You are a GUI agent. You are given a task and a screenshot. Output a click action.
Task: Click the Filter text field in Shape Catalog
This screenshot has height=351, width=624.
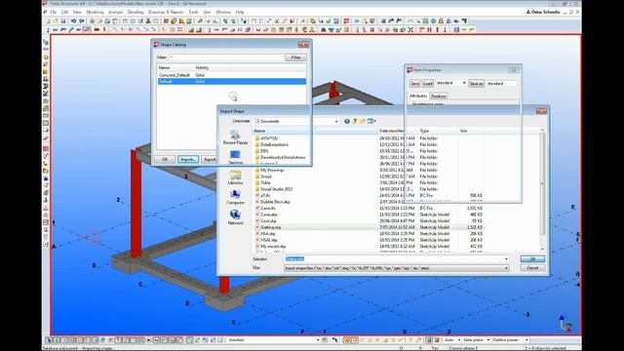click(226, 58)
